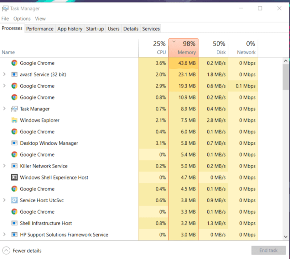Click Chrome icon in 4.5 MB row

click(x=15, y=189)
